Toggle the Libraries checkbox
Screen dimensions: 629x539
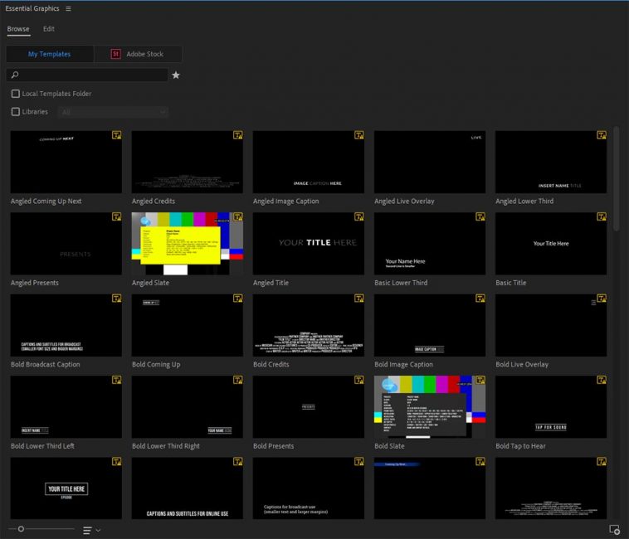pyautogui.click(x=16, y=112)
